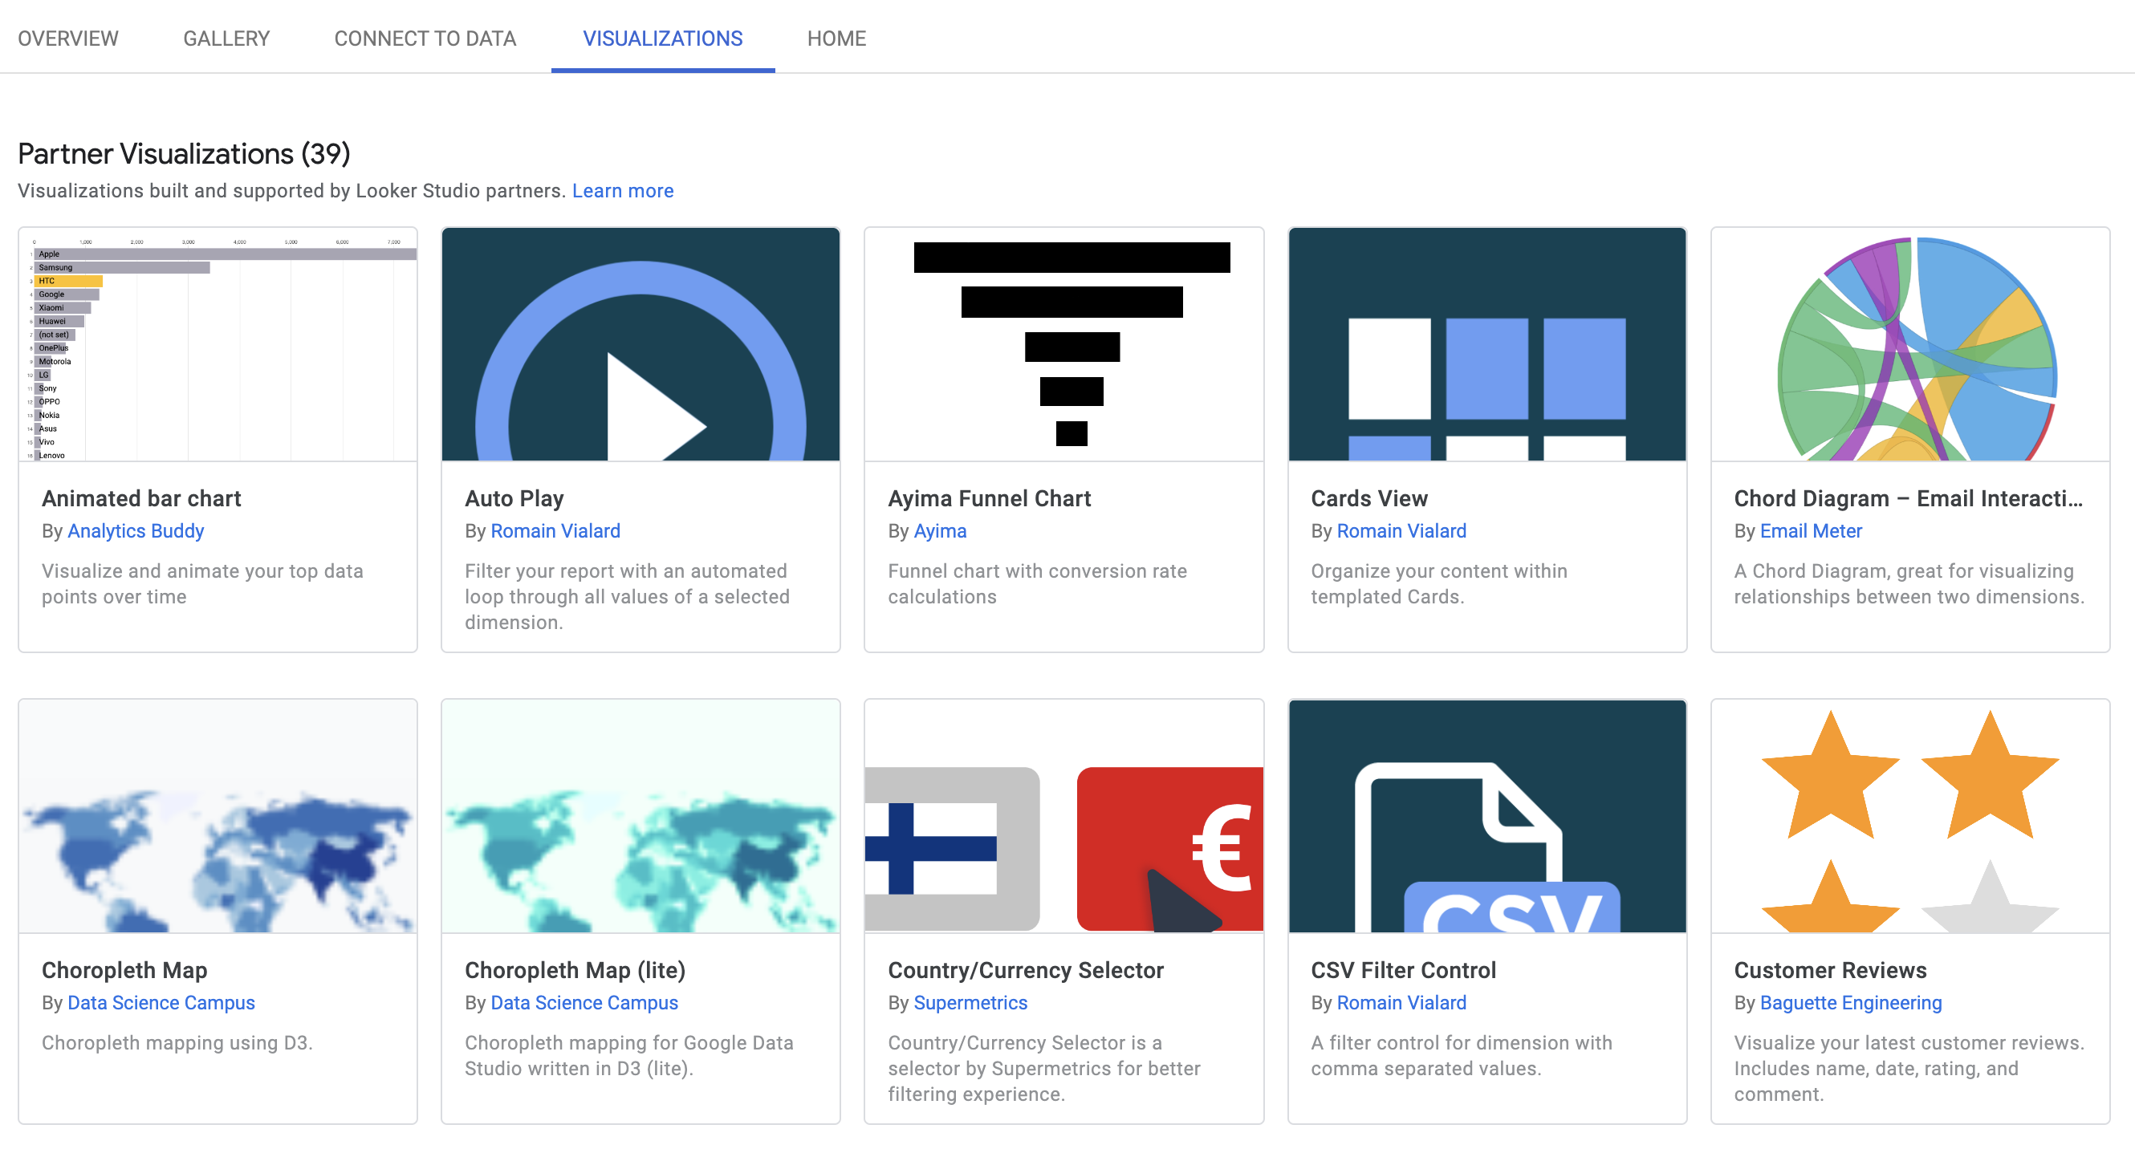Viewport: 2135px width, 1149px height.
Task: Open Customer Reviews stars icon thumbnail
Action: [1909, 816]
